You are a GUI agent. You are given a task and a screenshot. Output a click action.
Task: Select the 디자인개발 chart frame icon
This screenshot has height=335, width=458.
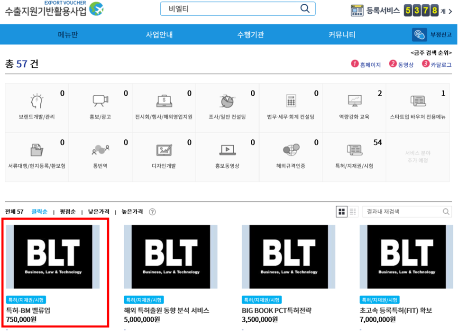tap(164, 150)
